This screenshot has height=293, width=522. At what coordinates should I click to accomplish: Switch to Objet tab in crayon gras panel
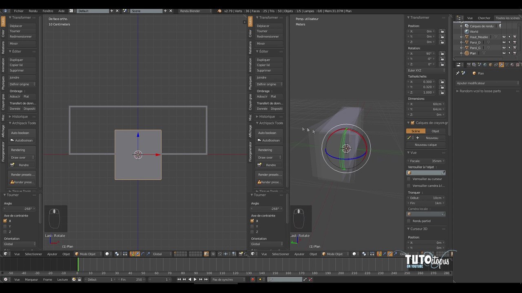tap(436, 131)
